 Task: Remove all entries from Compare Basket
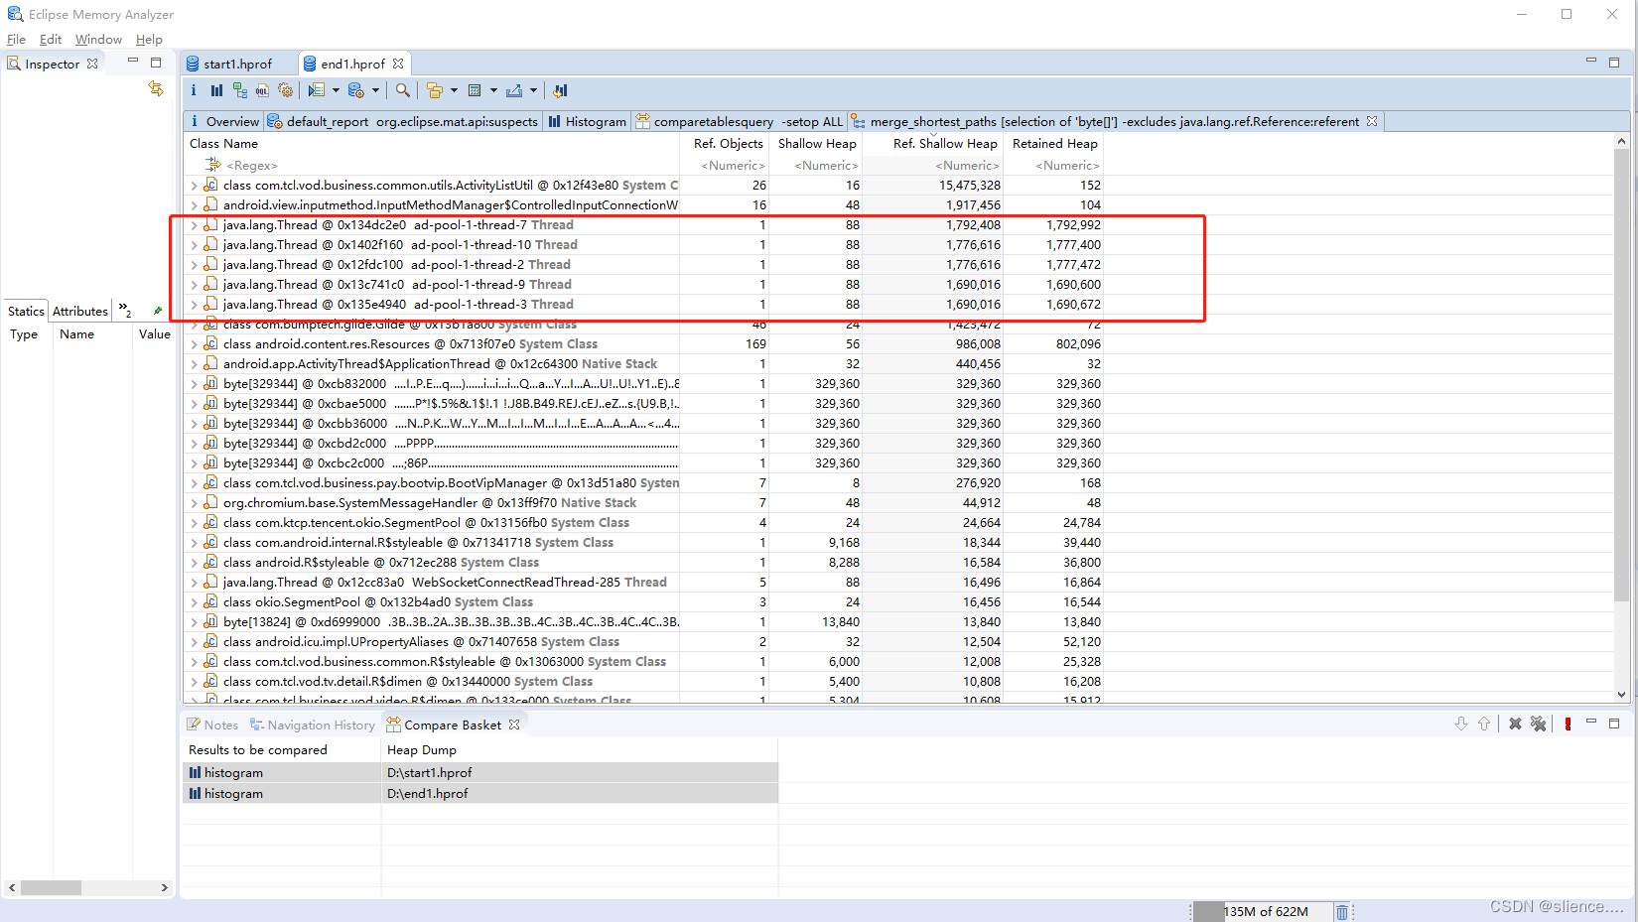[1538, 724]
